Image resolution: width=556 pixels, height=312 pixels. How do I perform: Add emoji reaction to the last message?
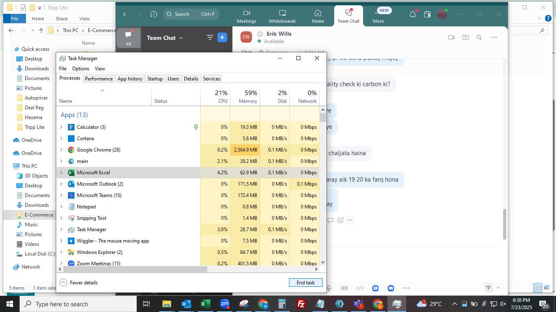[x=340, y=220]
